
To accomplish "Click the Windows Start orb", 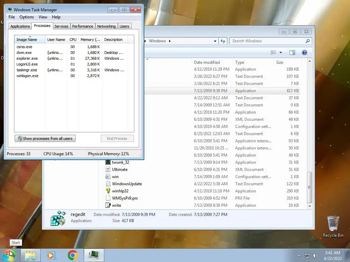I will pyautogui.click(x=9, y=255).
